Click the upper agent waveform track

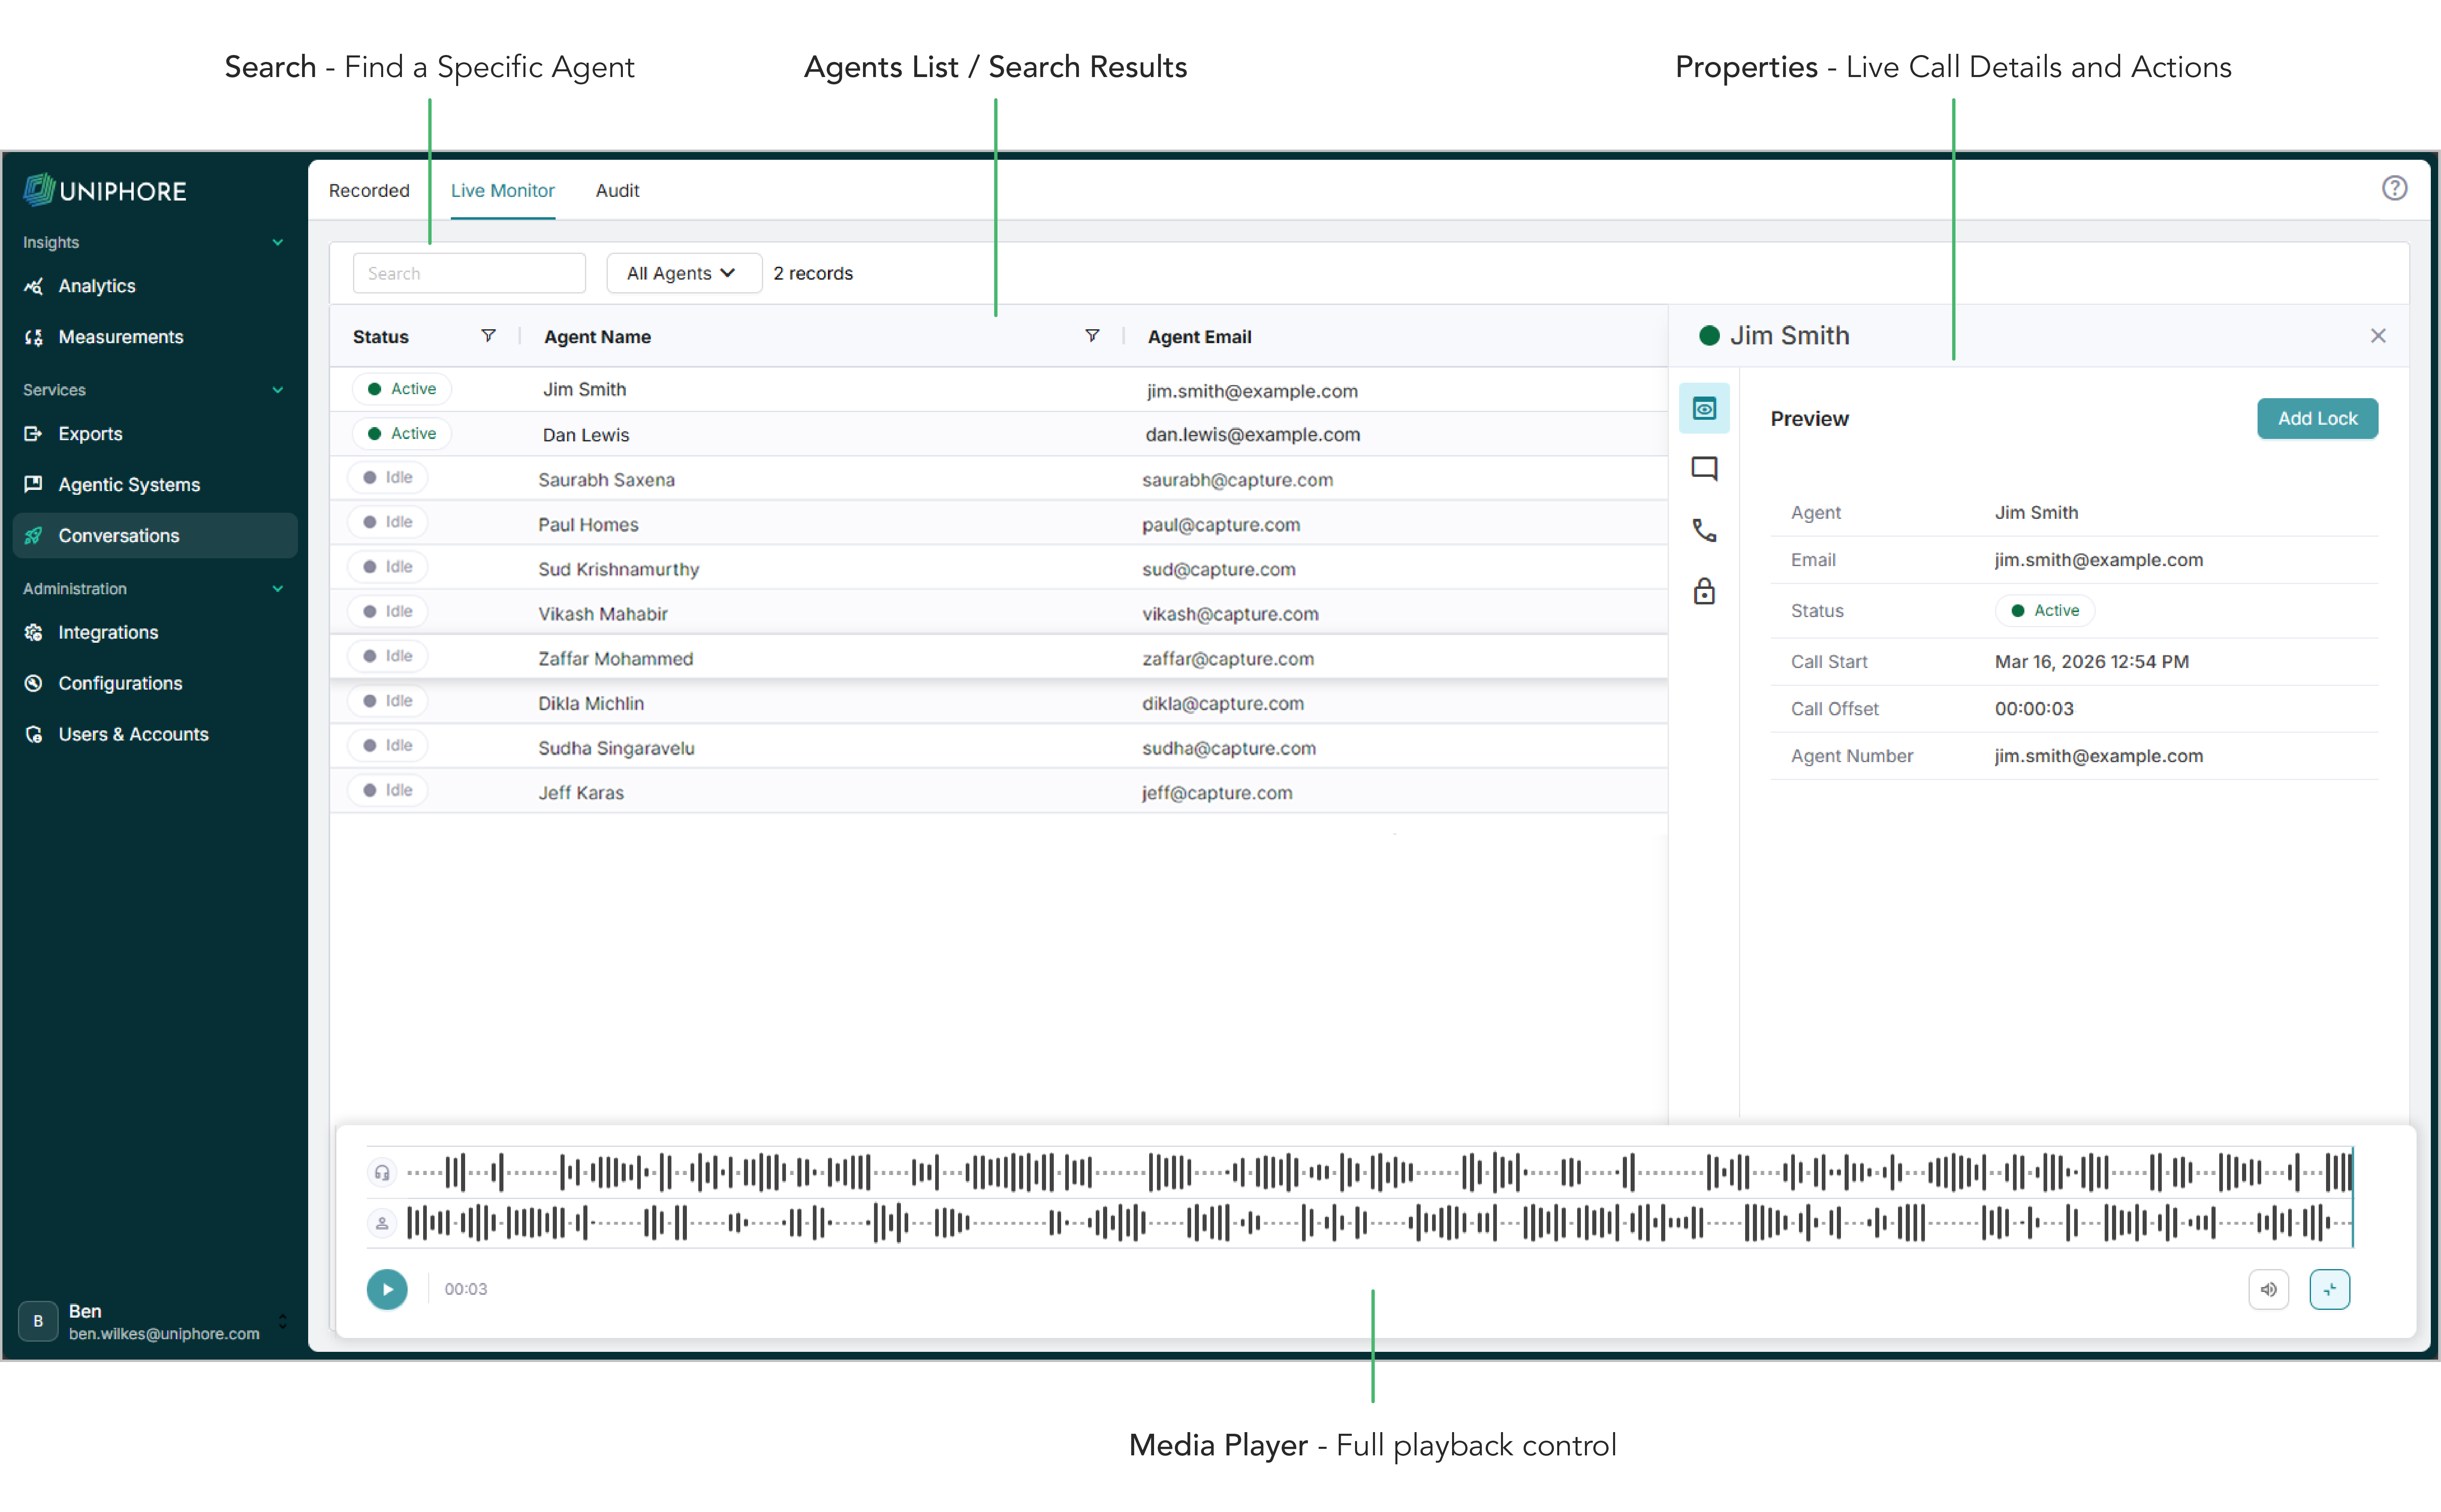coord(1379,1172)
